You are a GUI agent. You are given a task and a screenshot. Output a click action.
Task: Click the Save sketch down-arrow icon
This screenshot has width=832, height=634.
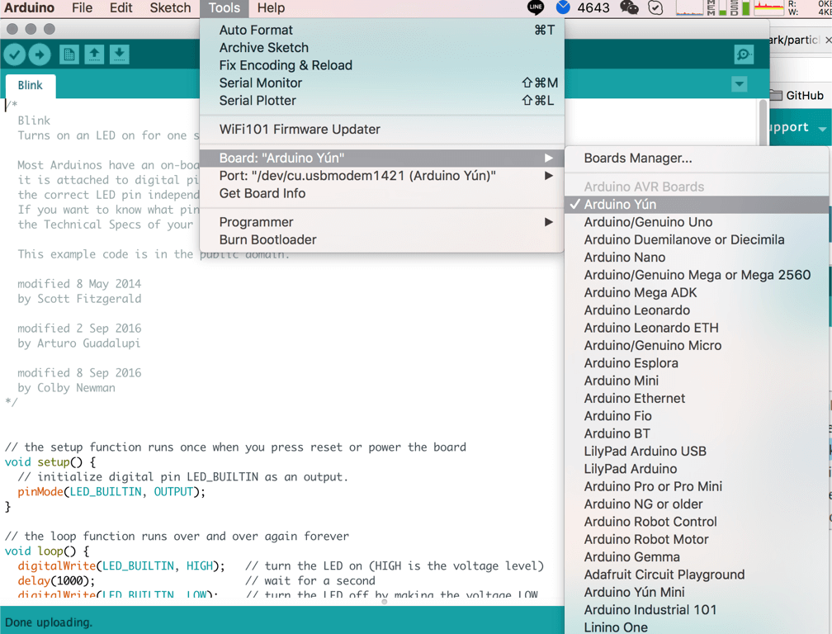click(x=120, y=54)
